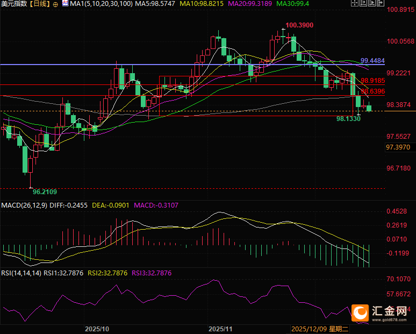This screenshot has height=334, width=416.
Task: Open the MA1(5,10,20,30,100) indicator settings
Action: 101,4
